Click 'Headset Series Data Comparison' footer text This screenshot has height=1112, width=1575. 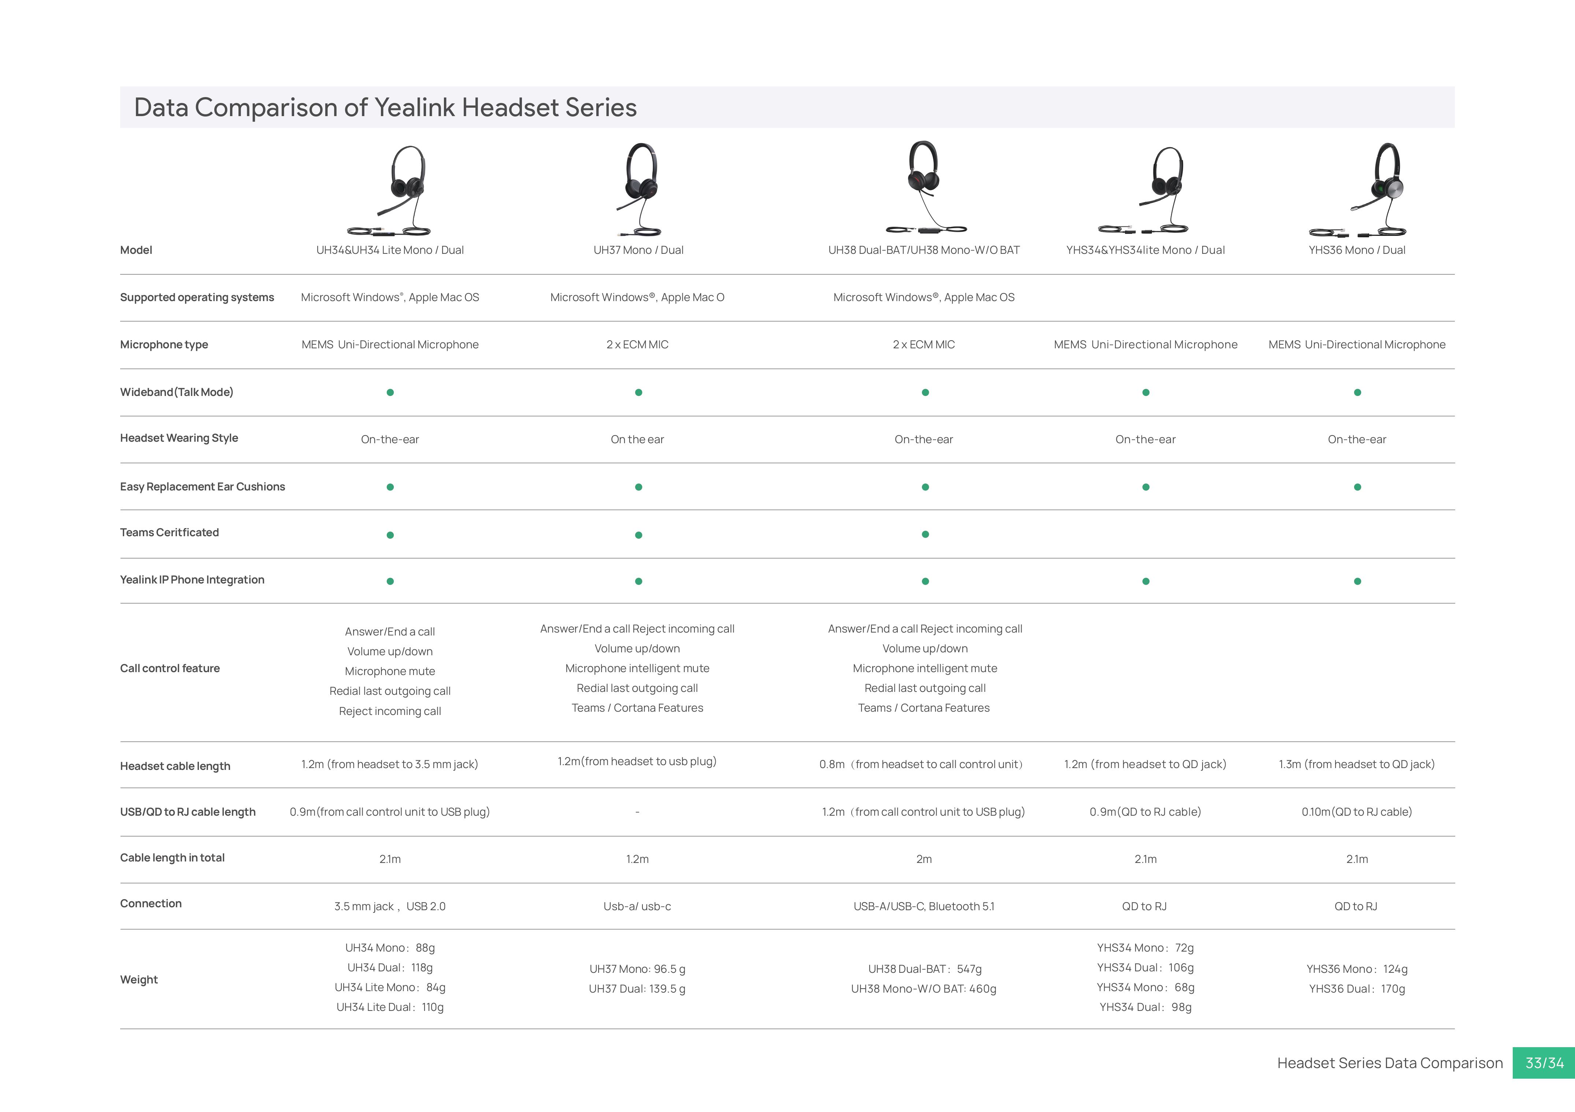[x=1390, y=1063]
